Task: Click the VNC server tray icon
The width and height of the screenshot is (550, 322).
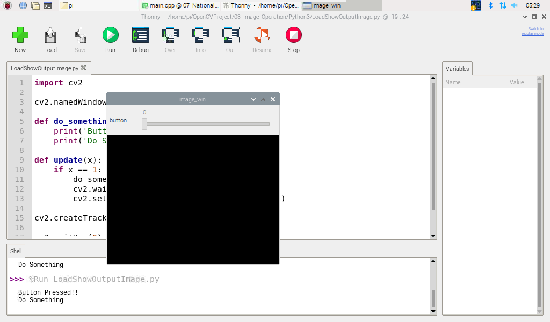Action: pyautogui.click(x=476, y=5)
